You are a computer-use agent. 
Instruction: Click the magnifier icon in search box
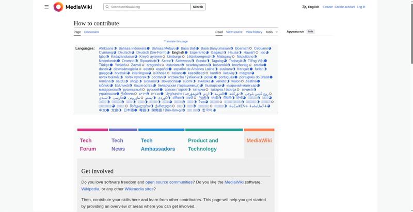107,7
